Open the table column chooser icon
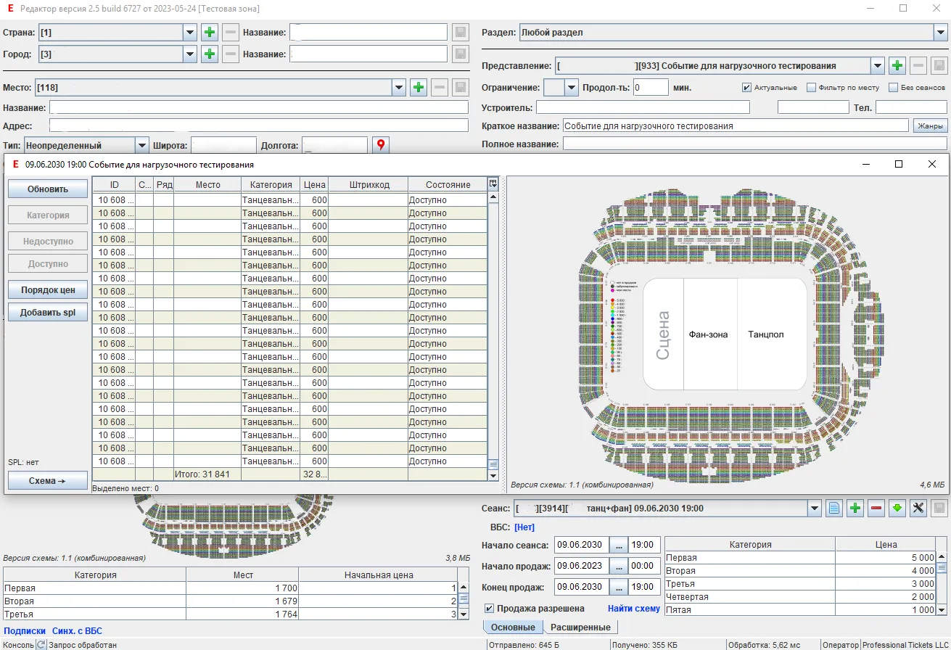 coord(493,184)
